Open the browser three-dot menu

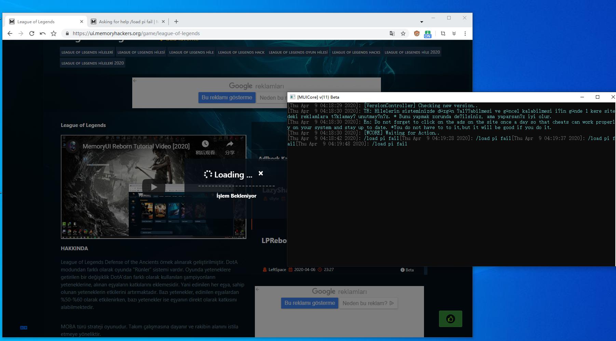[x=465, y=33]
